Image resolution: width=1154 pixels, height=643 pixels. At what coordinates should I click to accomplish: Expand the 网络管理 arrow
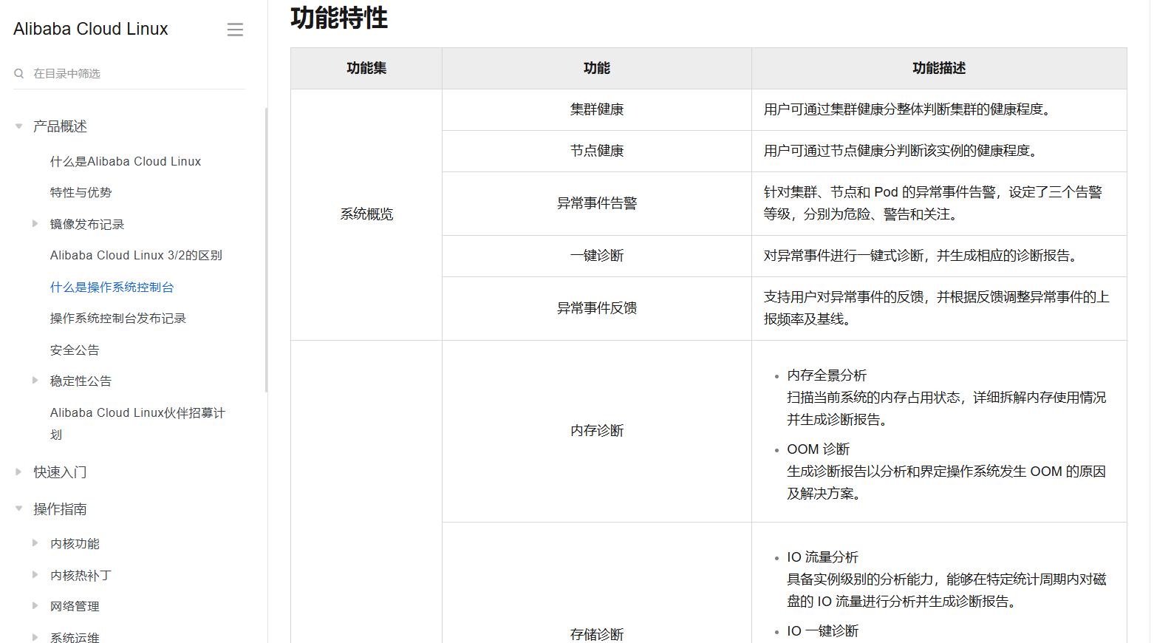[35, 606]
